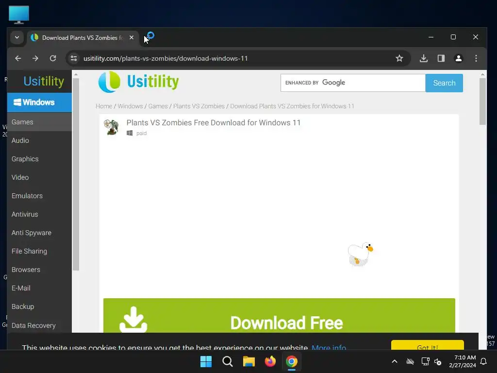Click the Windows platform icon beside paid

click(130, 133)
